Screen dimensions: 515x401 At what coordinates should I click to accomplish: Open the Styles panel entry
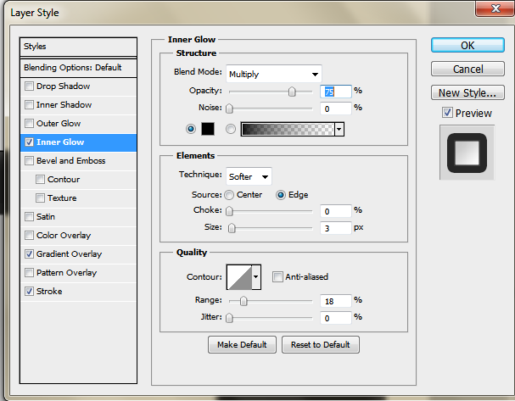tap(79, 47)
